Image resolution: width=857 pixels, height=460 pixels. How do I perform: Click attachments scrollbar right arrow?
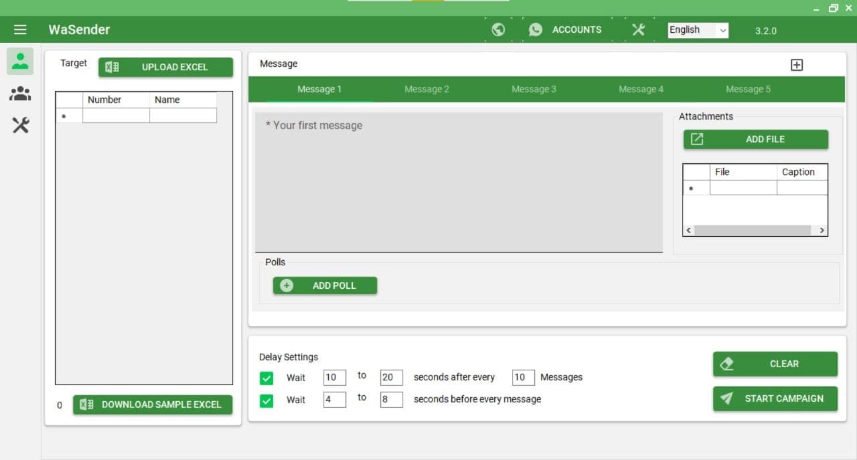(x=822, y=230)
